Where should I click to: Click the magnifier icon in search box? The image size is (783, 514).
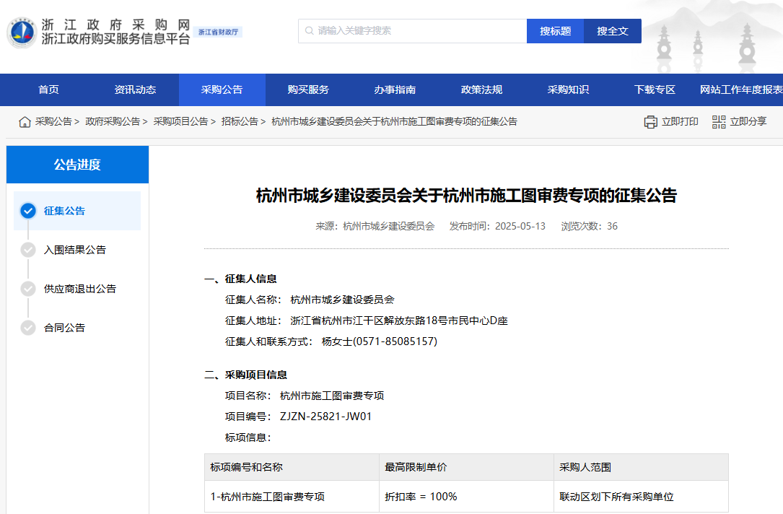(310, 31)
